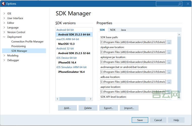Click browse button for avdmanager.bat location
192x126 pixels.
169,72
